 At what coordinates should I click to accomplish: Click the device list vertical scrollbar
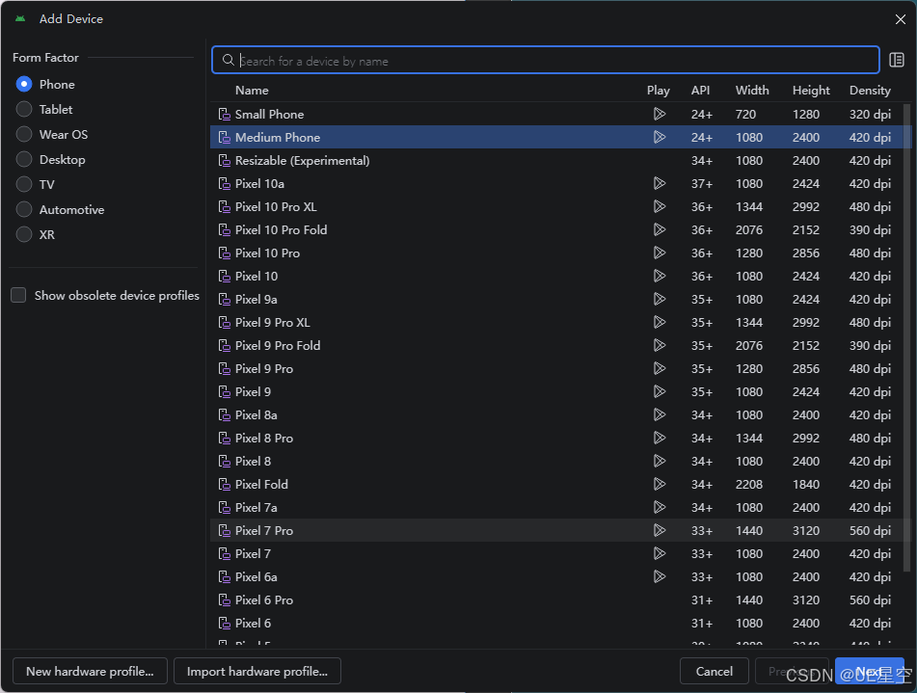(x=906, y=336)
